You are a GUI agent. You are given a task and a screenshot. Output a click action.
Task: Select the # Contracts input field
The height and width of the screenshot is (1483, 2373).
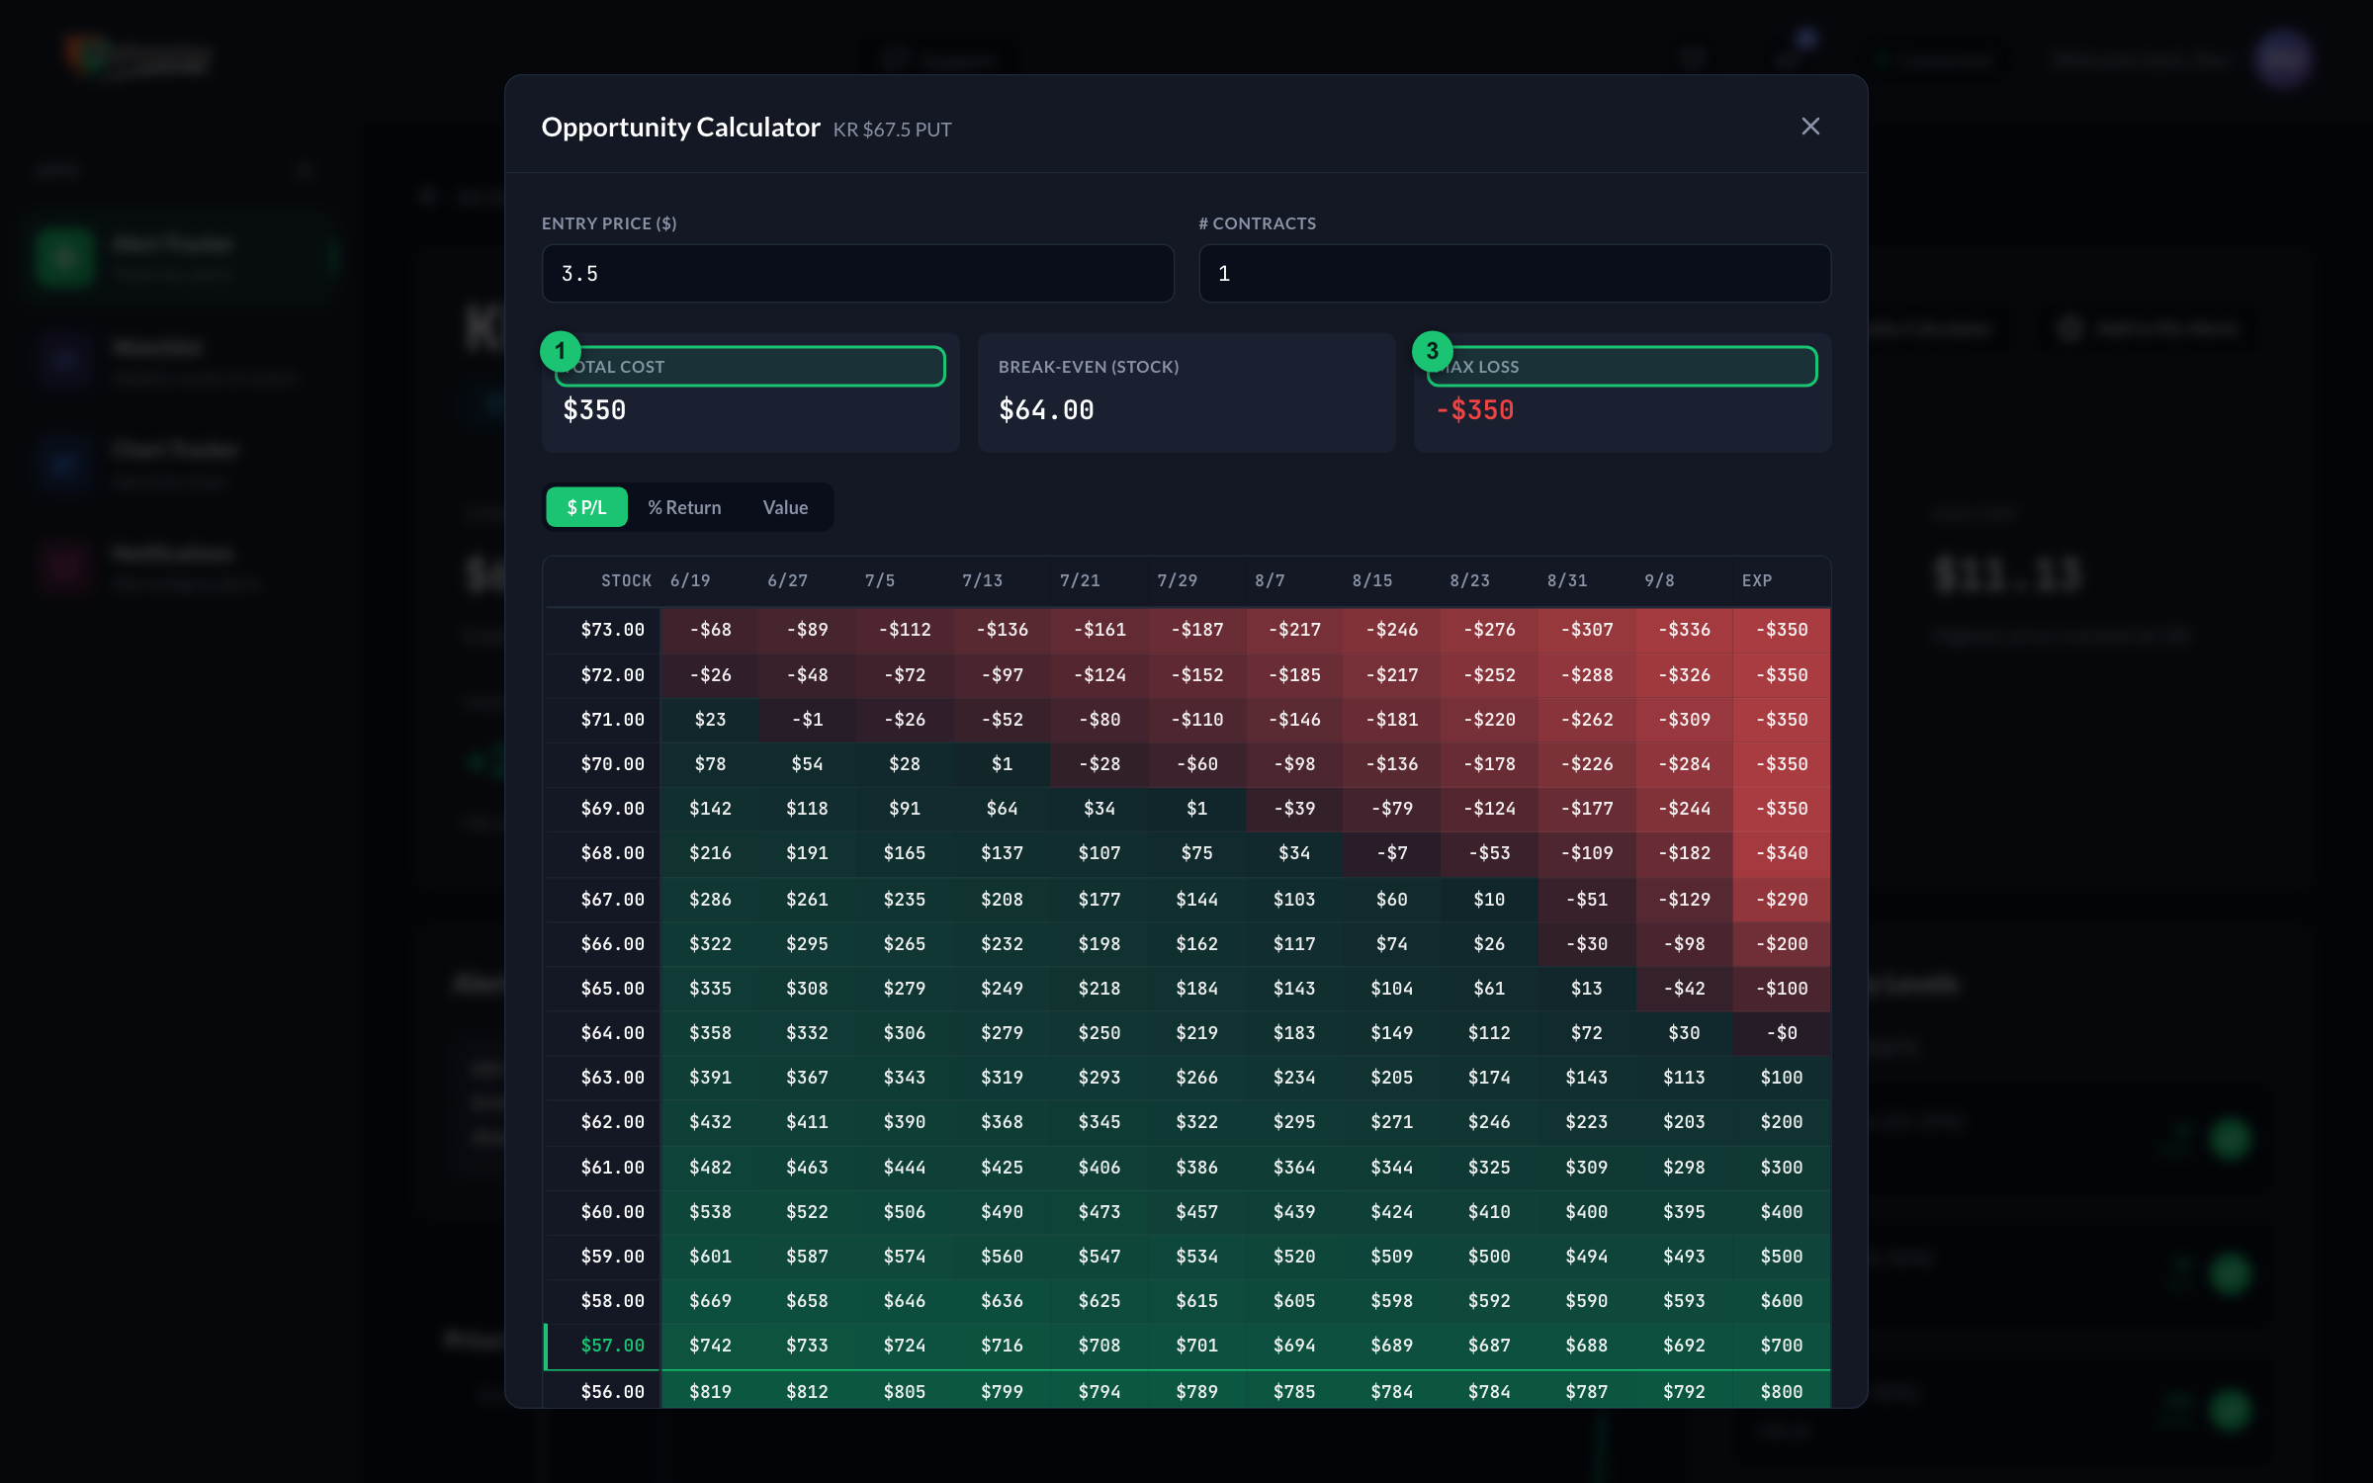tap(1514, 274)
